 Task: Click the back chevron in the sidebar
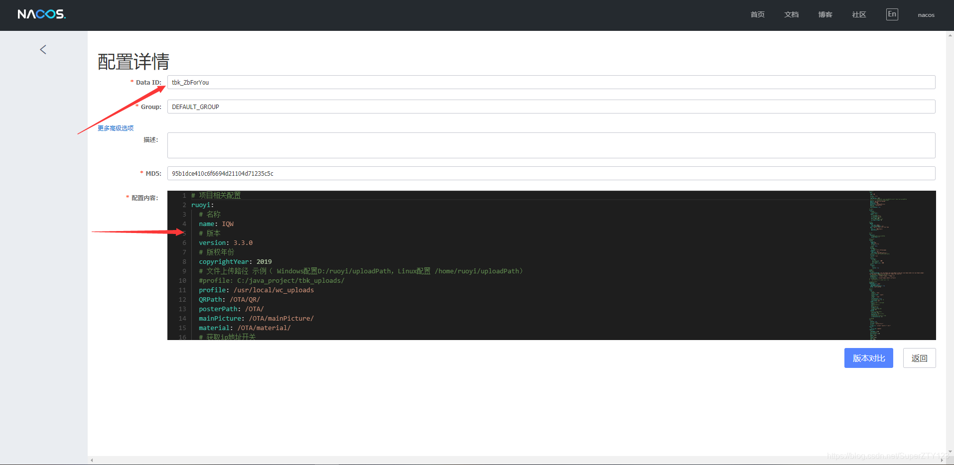click(43, 49)
